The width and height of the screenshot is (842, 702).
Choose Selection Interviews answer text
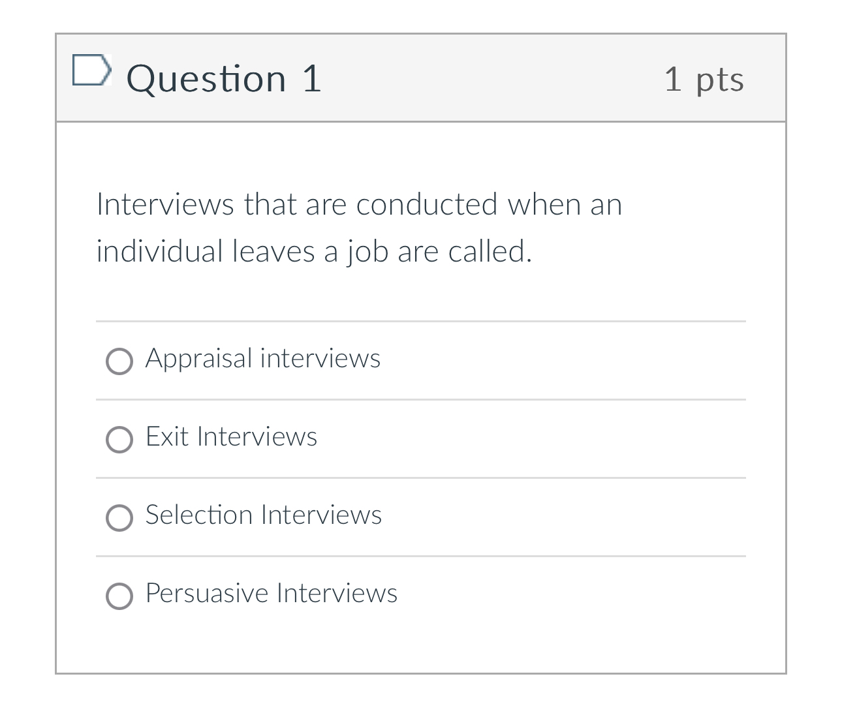[263, 515]
